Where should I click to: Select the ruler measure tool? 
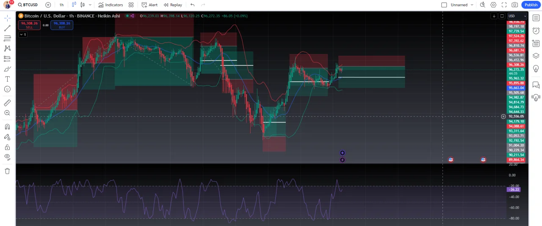pos(7,103)
